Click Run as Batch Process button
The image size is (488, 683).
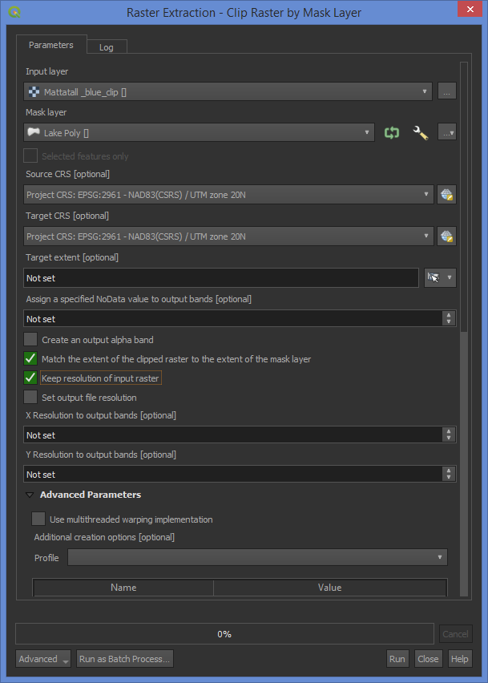click(x=124, y=659)
